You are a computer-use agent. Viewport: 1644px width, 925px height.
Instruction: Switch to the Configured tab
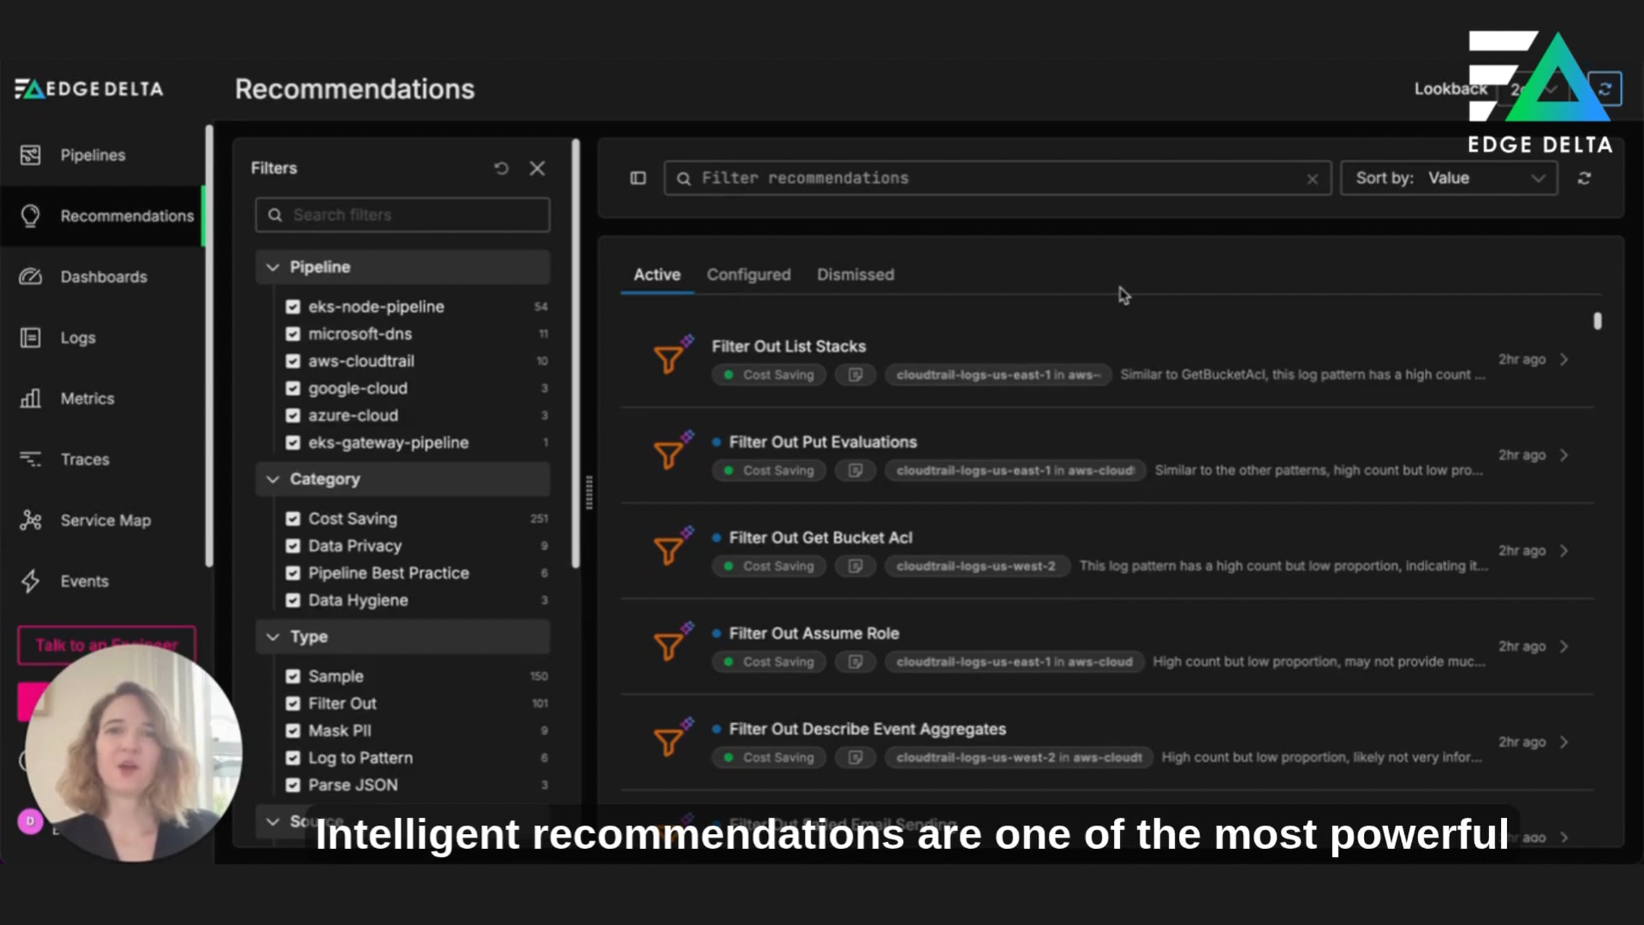click(749, 275)
